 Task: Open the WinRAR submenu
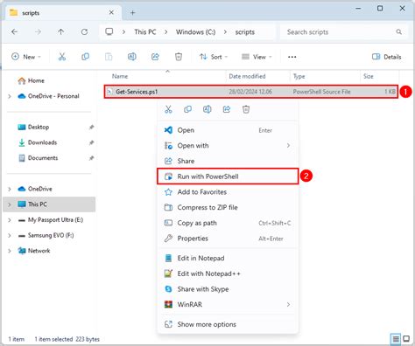(228, 305)
